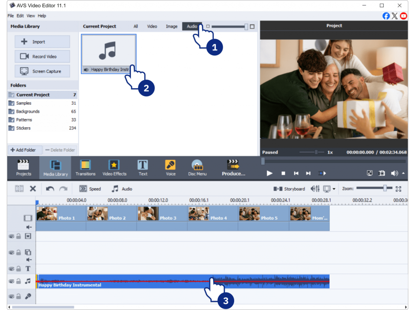Viewport: 414px width, 310px height.
Task: Select the Stickers folder
Action: pos(42,128)
